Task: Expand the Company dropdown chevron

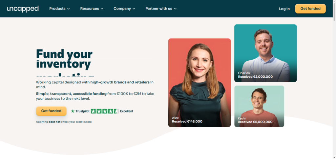Action: click(x=134, y=9)
